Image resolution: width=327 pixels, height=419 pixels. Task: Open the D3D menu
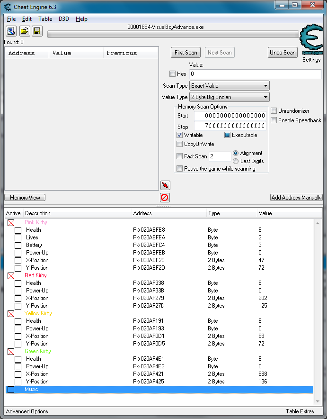point(63,19)
